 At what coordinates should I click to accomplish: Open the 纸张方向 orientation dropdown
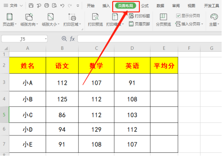click(29, 20)
